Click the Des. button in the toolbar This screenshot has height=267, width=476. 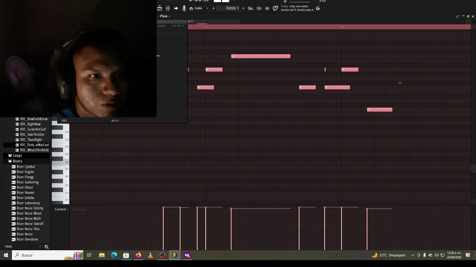click(251, 8)
